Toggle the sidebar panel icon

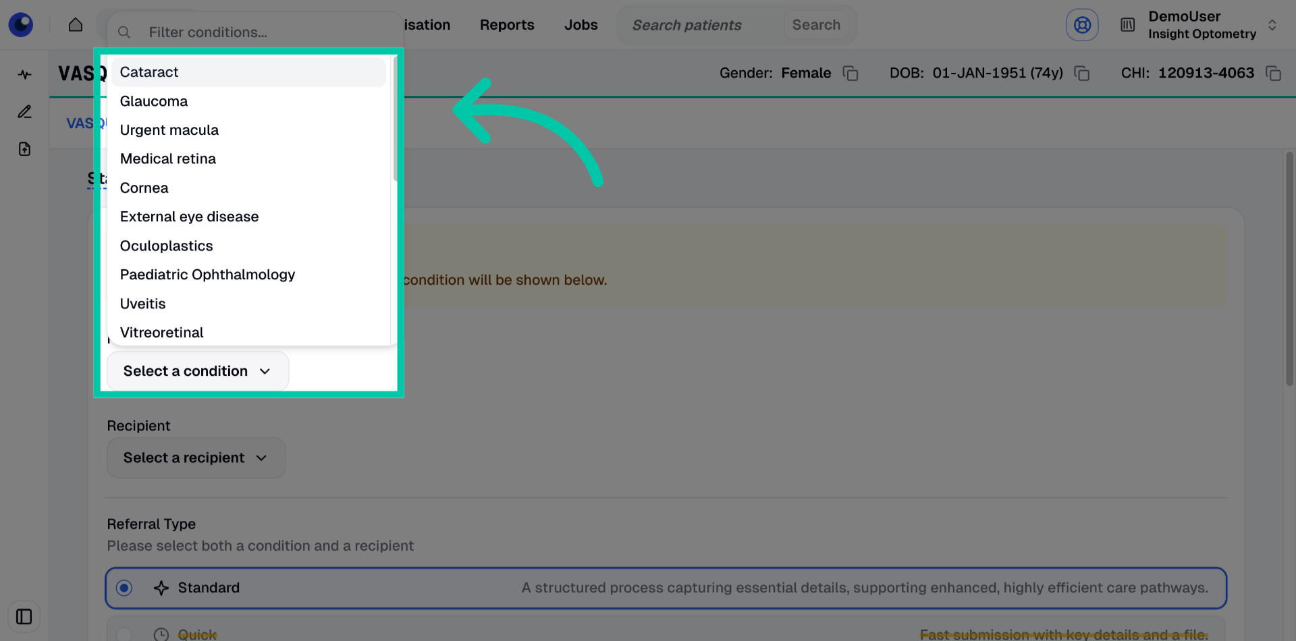tap(24, 617)
